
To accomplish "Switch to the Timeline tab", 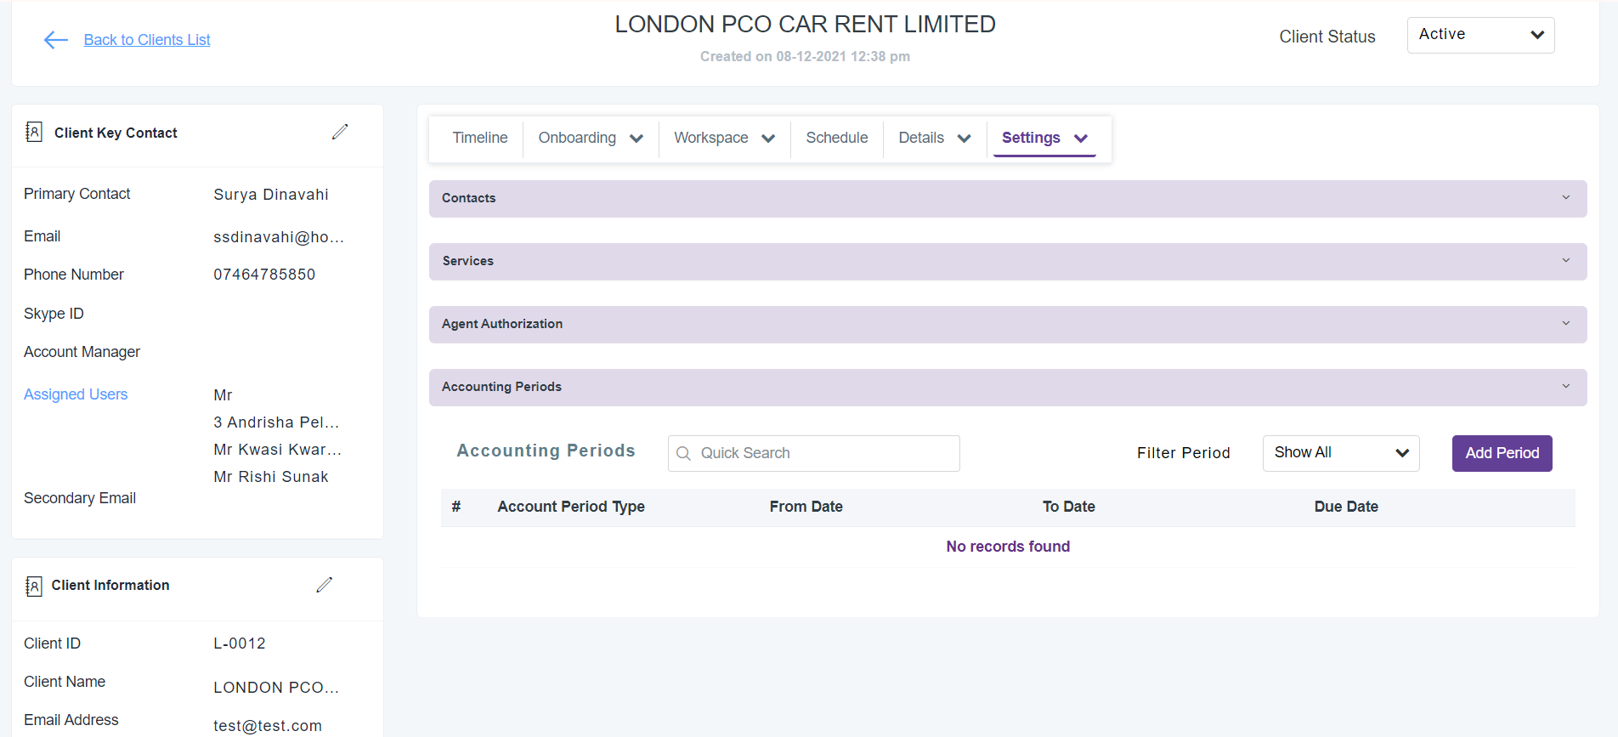I will [480, 138].
